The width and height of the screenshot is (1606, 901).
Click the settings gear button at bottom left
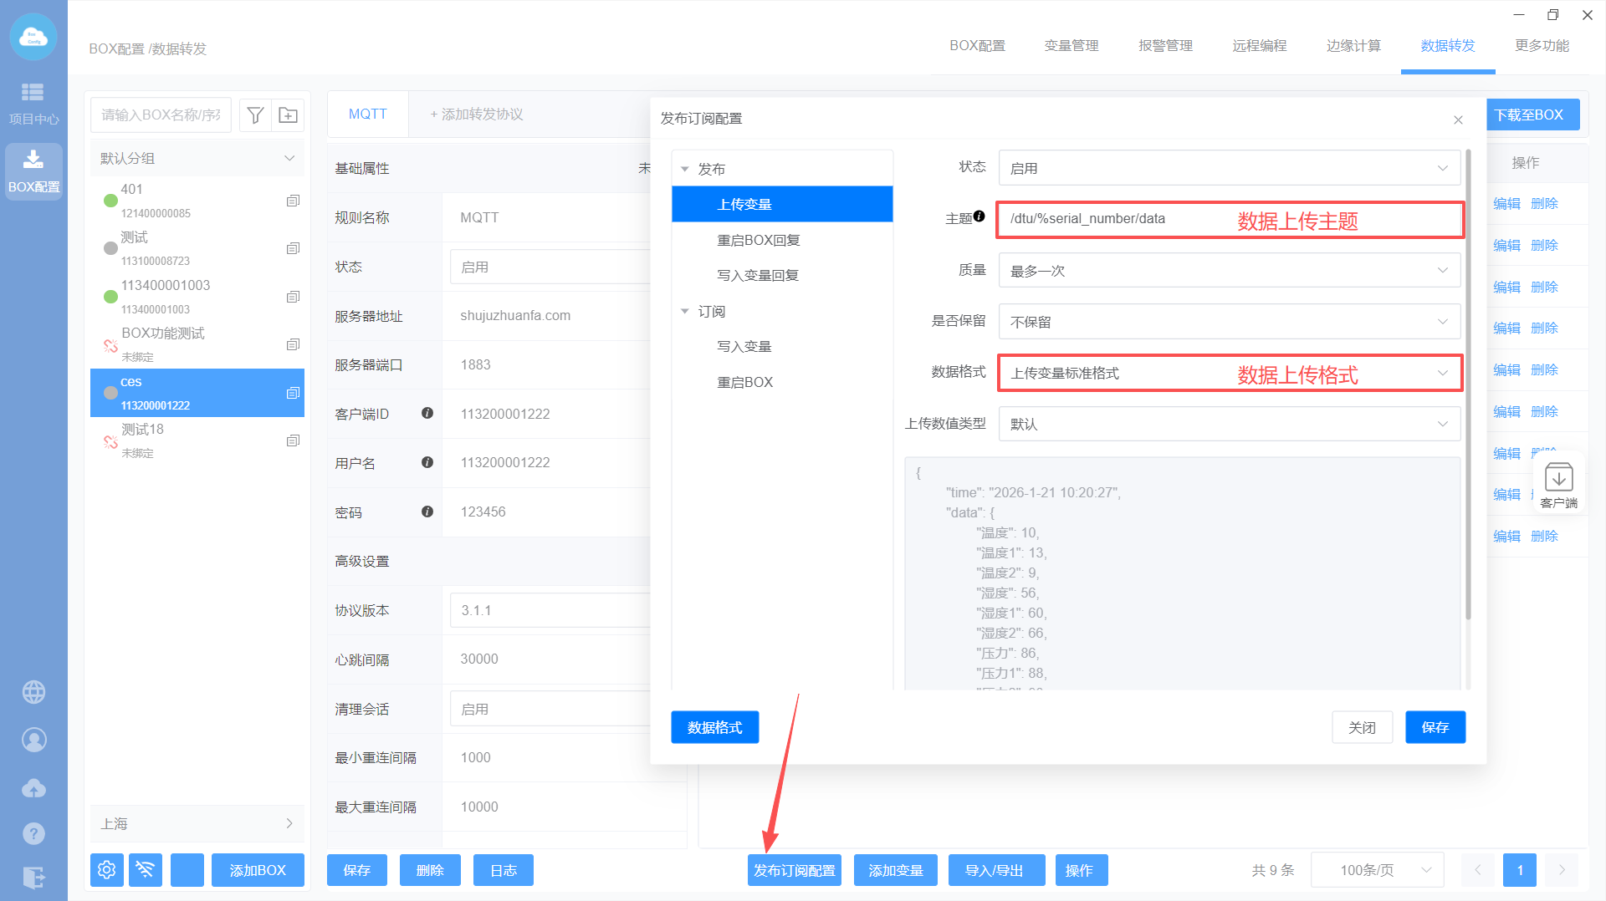point(107,870)
